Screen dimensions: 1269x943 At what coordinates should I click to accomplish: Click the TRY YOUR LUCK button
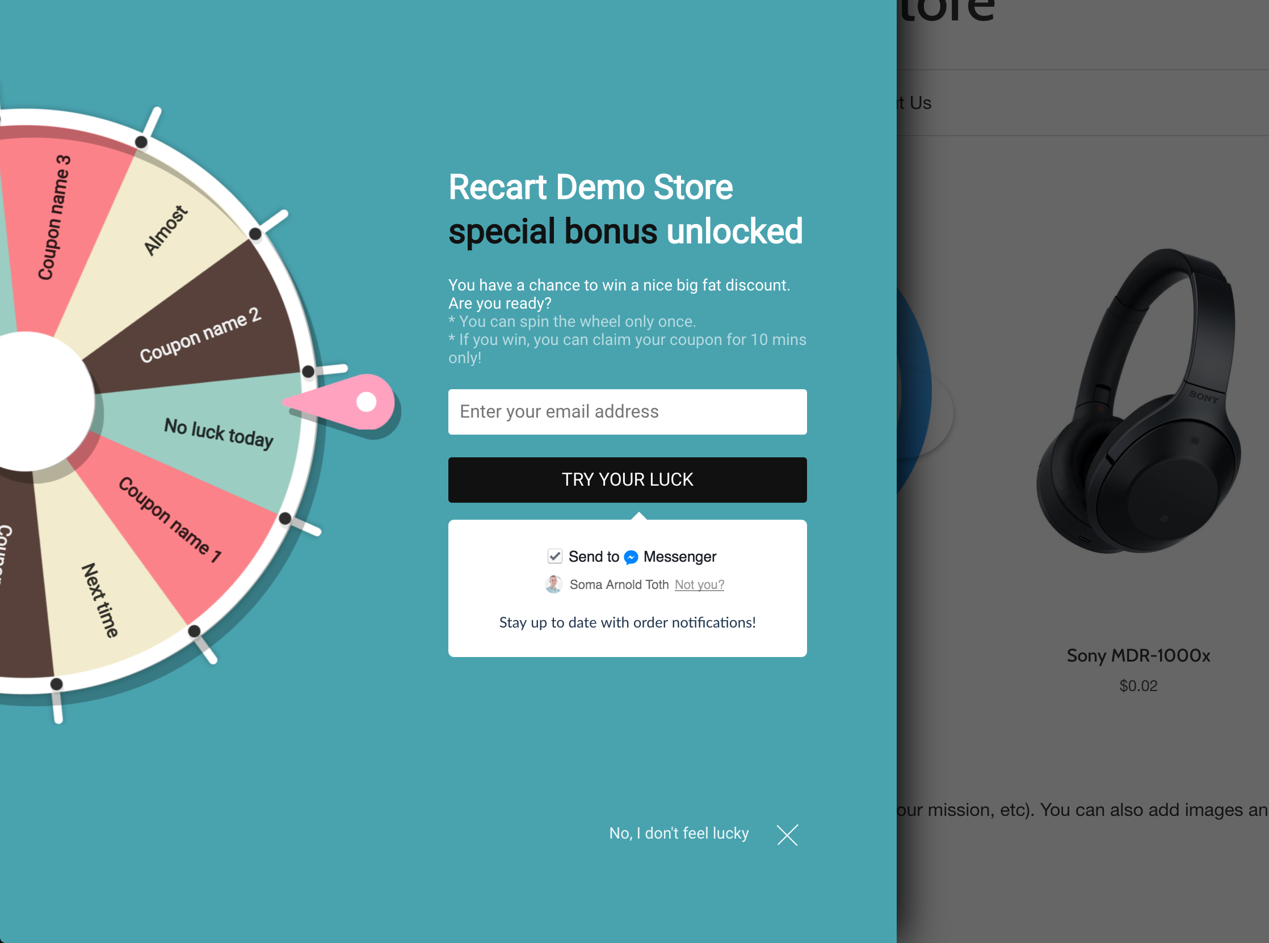tap(627, 480)
